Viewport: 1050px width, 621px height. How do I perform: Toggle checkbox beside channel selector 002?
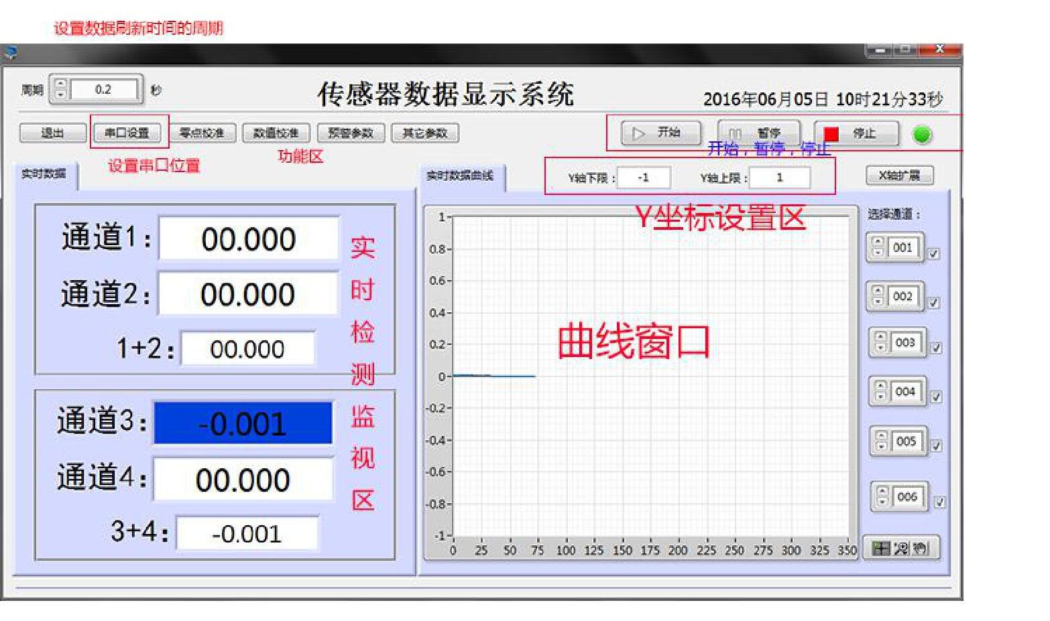934,303
